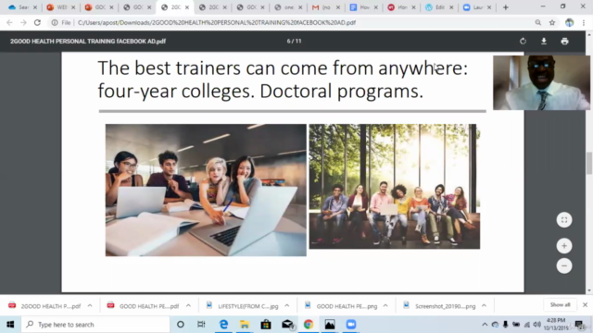Rotate the PDF clockwise
Screen dimensions: 593x333
pyautogui.click(x=523, y=41)
